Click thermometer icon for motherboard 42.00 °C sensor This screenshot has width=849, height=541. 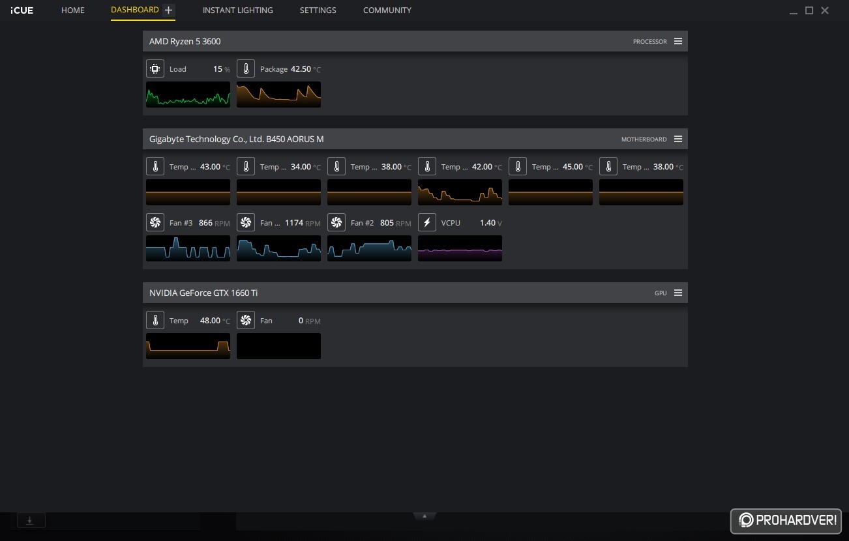pyautogui.click(x=427, y=166)
